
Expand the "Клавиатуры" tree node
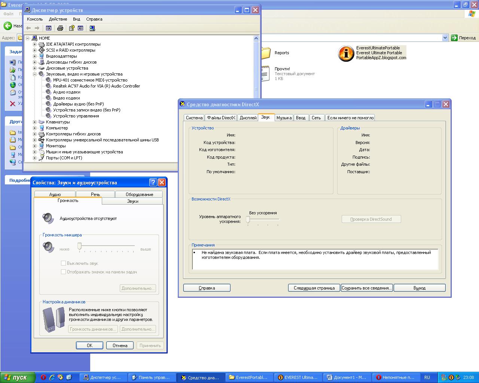point(34,122)
